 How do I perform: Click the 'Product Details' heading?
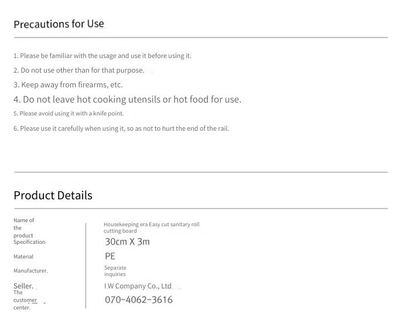(x=53, y=195)
